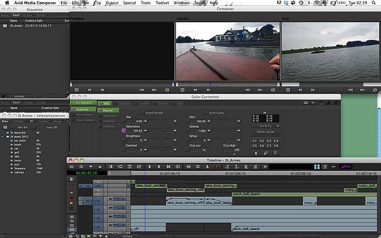Image resolution: width=381 pixels, height=238 pixels.
Task: Select the golf bin in project
Action: pyautogui.click(x=16, y=153)
